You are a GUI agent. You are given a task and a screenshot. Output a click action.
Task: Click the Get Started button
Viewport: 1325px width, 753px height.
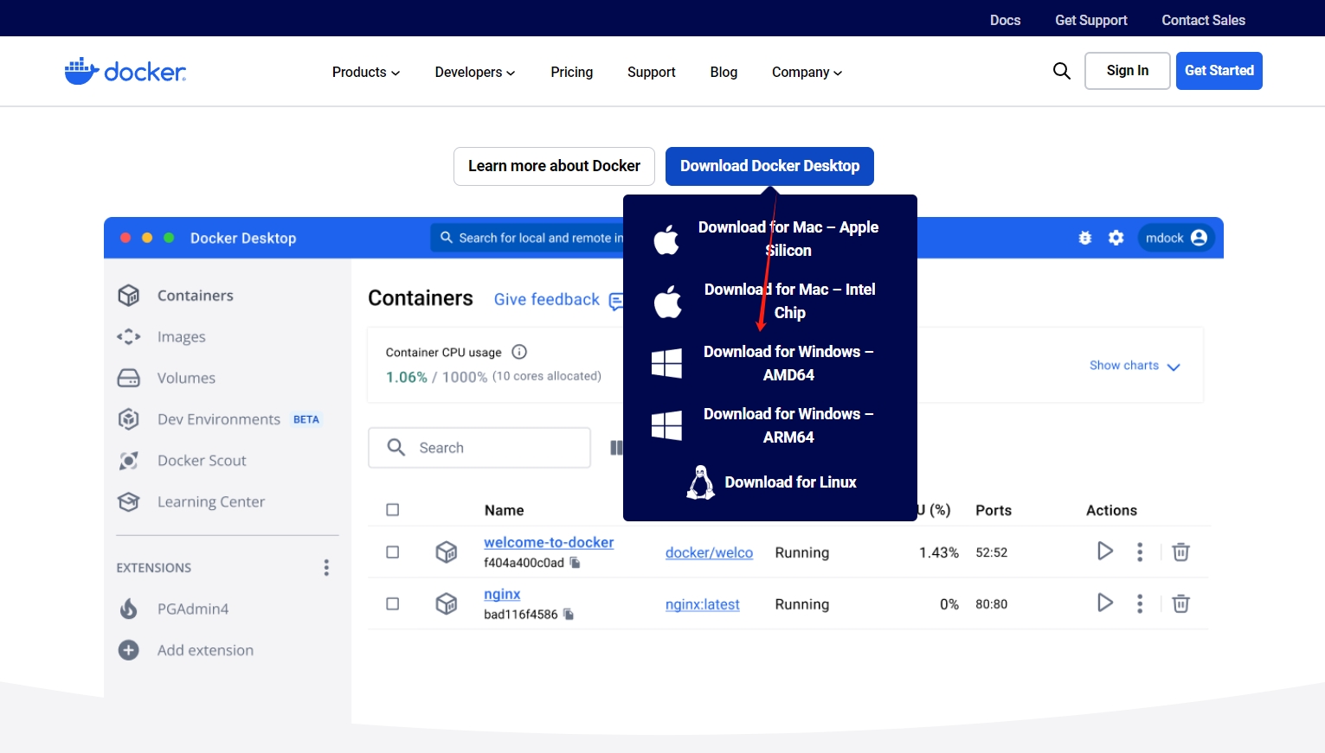[x=1219, y=71]
